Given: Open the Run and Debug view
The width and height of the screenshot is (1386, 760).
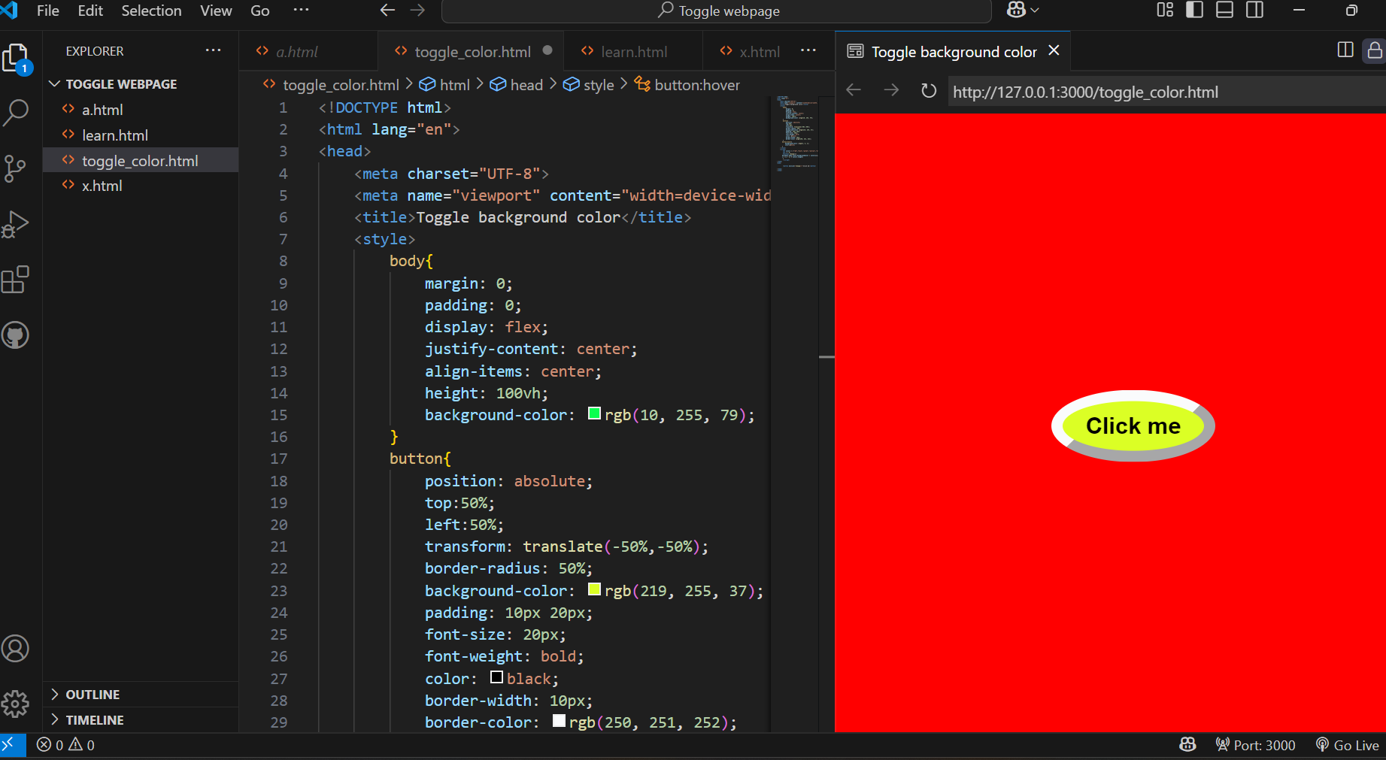Looking at the screenshot, I should coord(16,224).
